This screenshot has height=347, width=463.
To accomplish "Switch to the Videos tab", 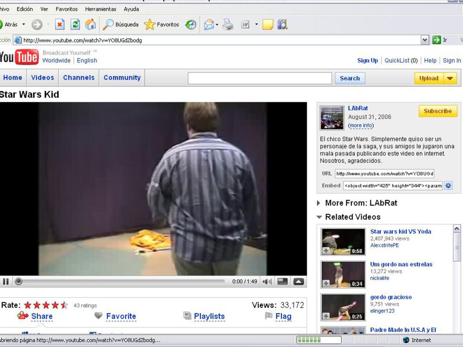I will [x=43, y=78].
